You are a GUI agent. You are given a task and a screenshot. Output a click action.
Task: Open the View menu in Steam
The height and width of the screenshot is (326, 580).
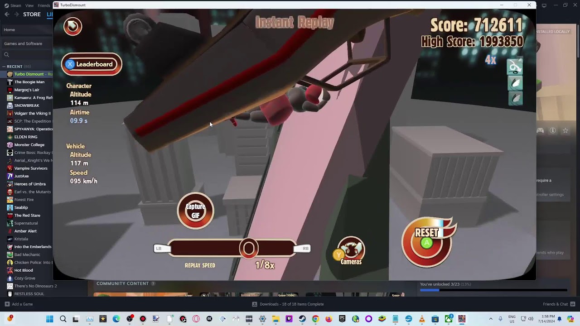coord(29,5)
